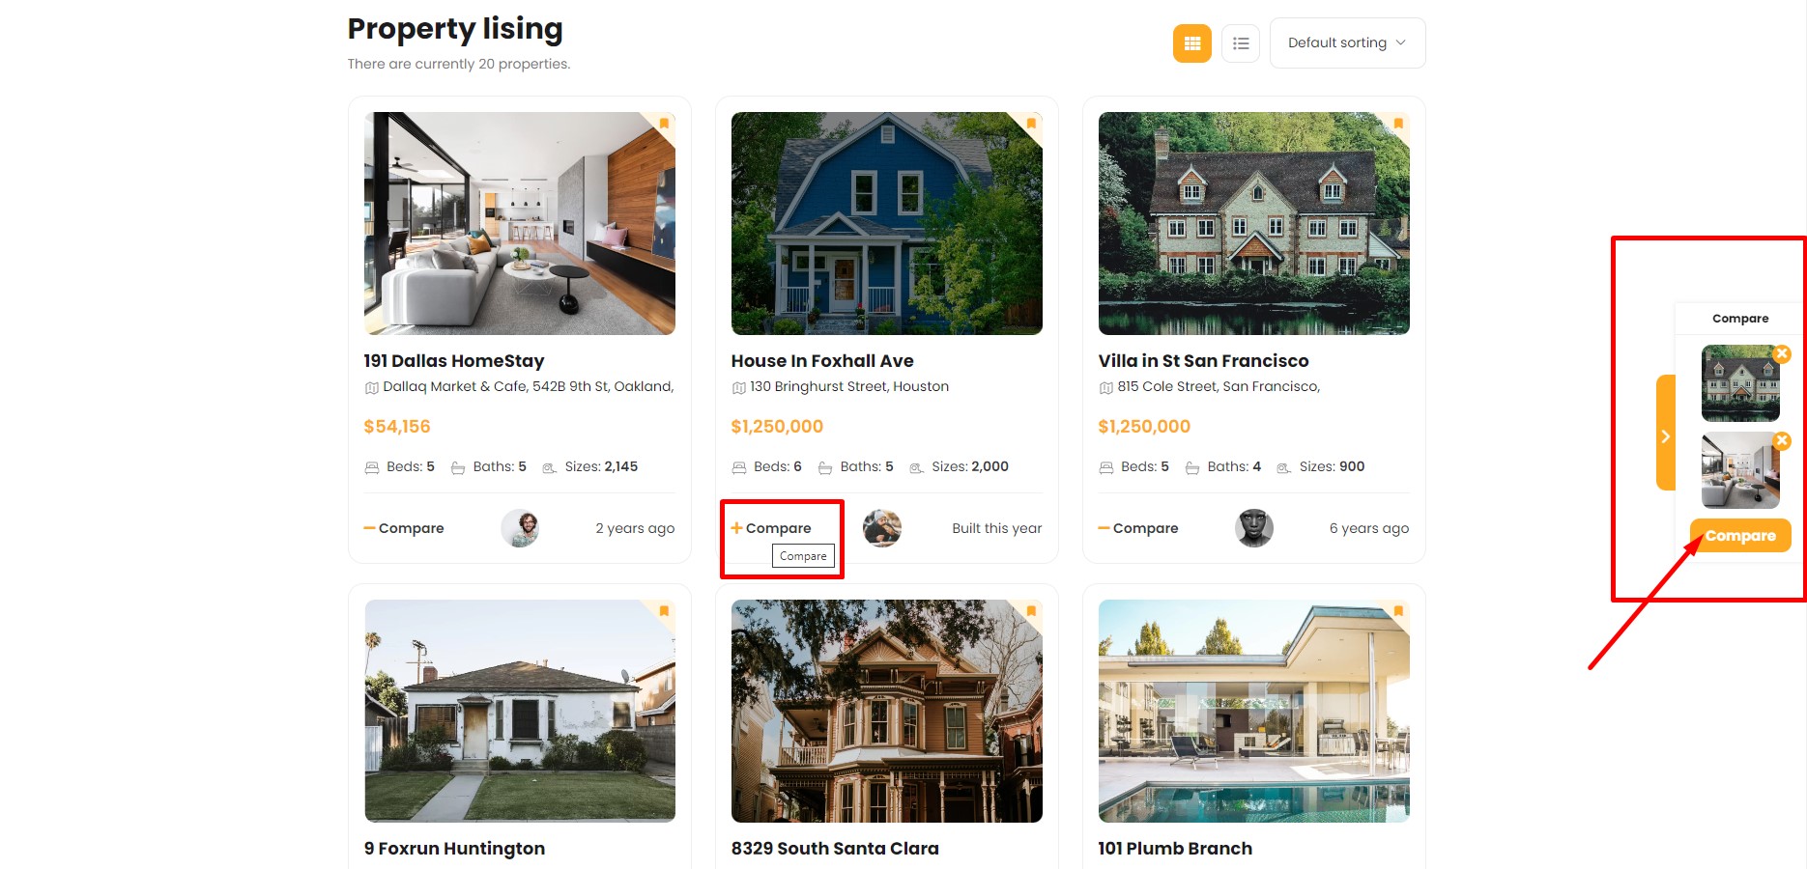This screenshot has width=1807, height=869.
Task: Click agent avatar on 191 Dallas HomeStay card
Action: coord(520,528)
